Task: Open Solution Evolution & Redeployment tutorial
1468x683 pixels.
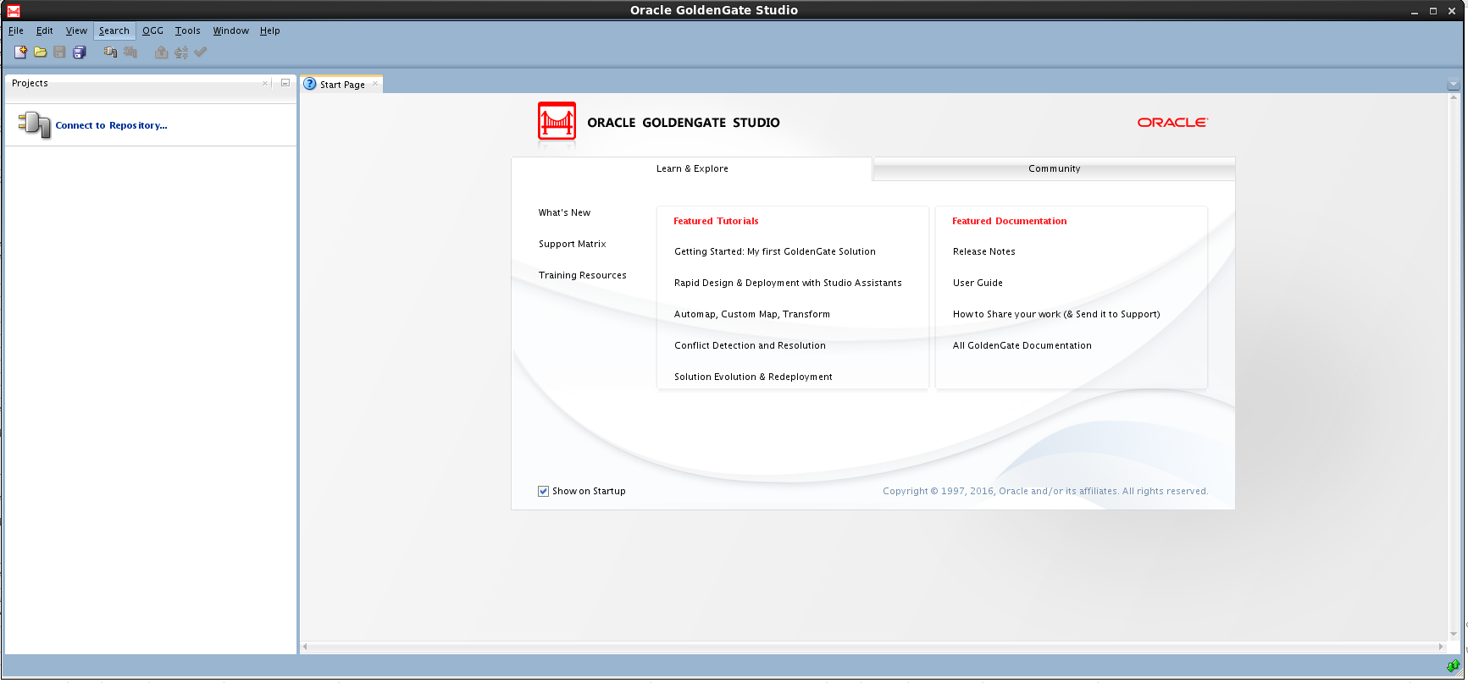Action: 753,377
